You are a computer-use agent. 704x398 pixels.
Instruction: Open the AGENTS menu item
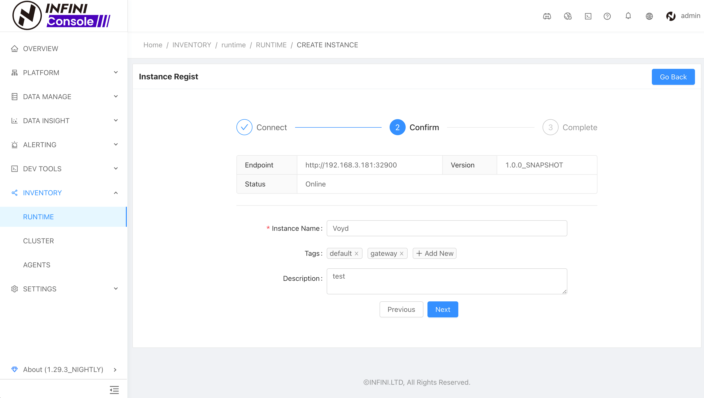pyautogui.click(x=37, y=265)
